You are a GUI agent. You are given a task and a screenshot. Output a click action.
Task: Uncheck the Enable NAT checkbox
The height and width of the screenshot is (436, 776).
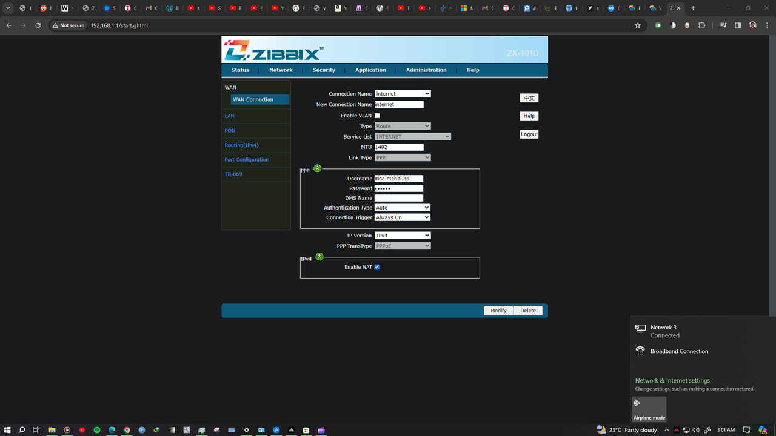click(377, 267)
